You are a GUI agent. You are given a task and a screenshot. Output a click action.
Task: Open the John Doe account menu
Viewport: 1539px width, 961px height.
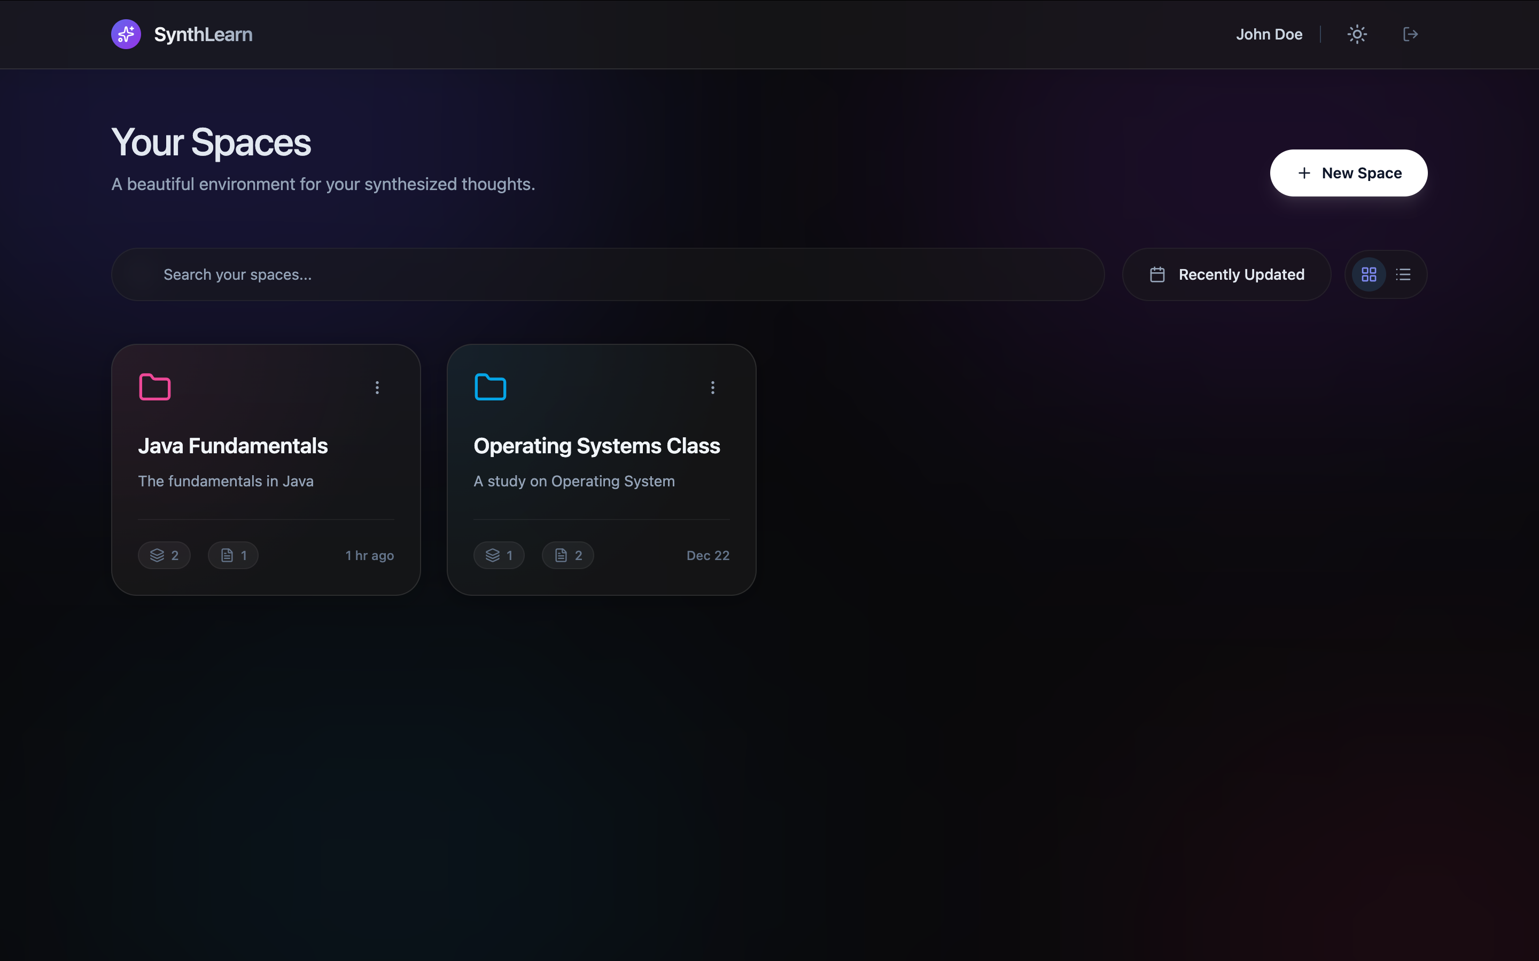(1269, 34)
